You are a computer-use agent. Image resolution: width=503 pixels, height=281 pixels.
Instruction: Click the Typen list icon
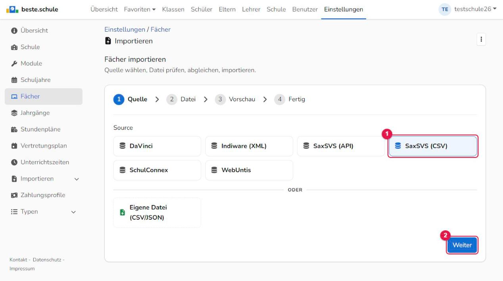tap(14, 212)
